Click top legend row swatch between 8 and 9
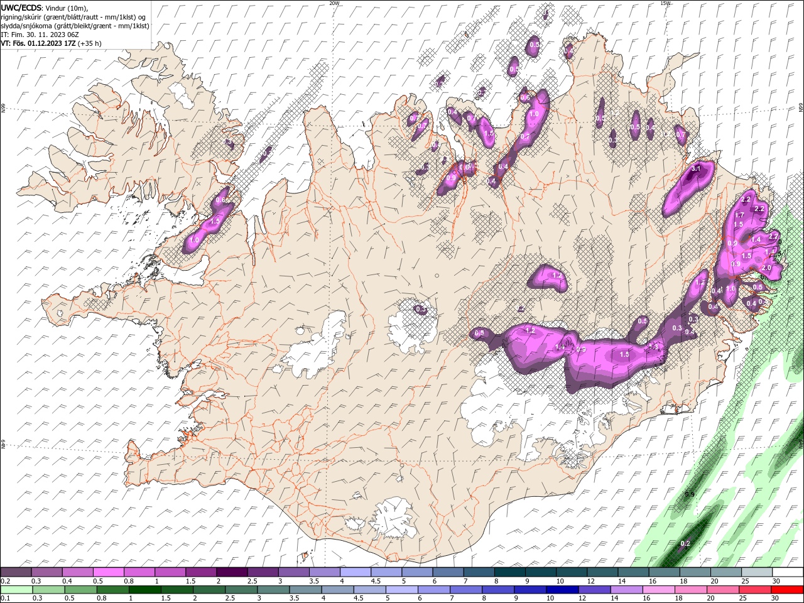Viewport: 804px width, 603px height. tap(510, 572)
